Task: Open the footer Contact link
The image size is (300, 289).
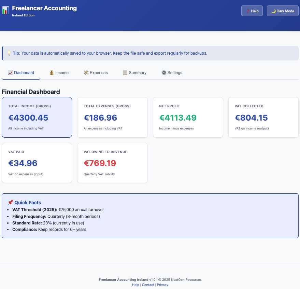Action: [148, 285]
